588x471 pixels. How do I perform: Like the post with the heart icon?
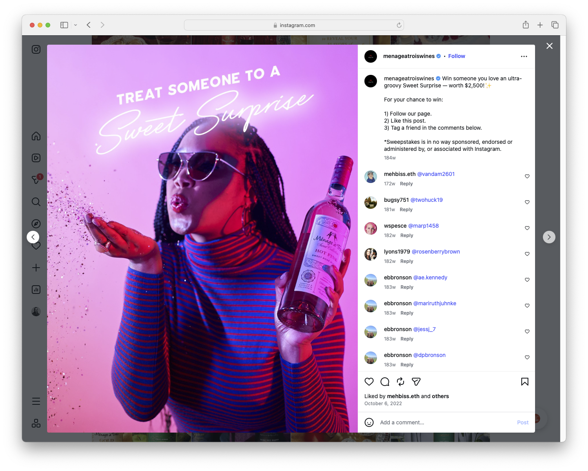click(369, 382)
